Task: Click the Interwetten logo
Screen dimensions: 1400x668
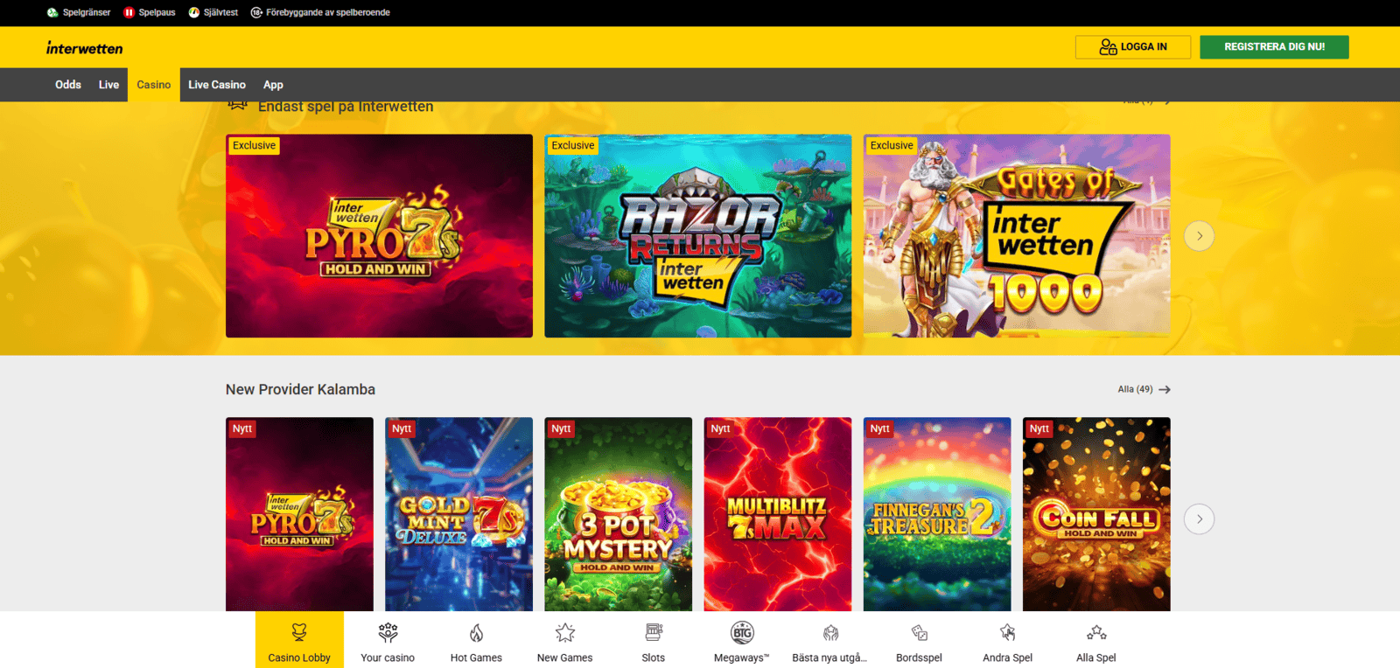Action: [85, 48]
